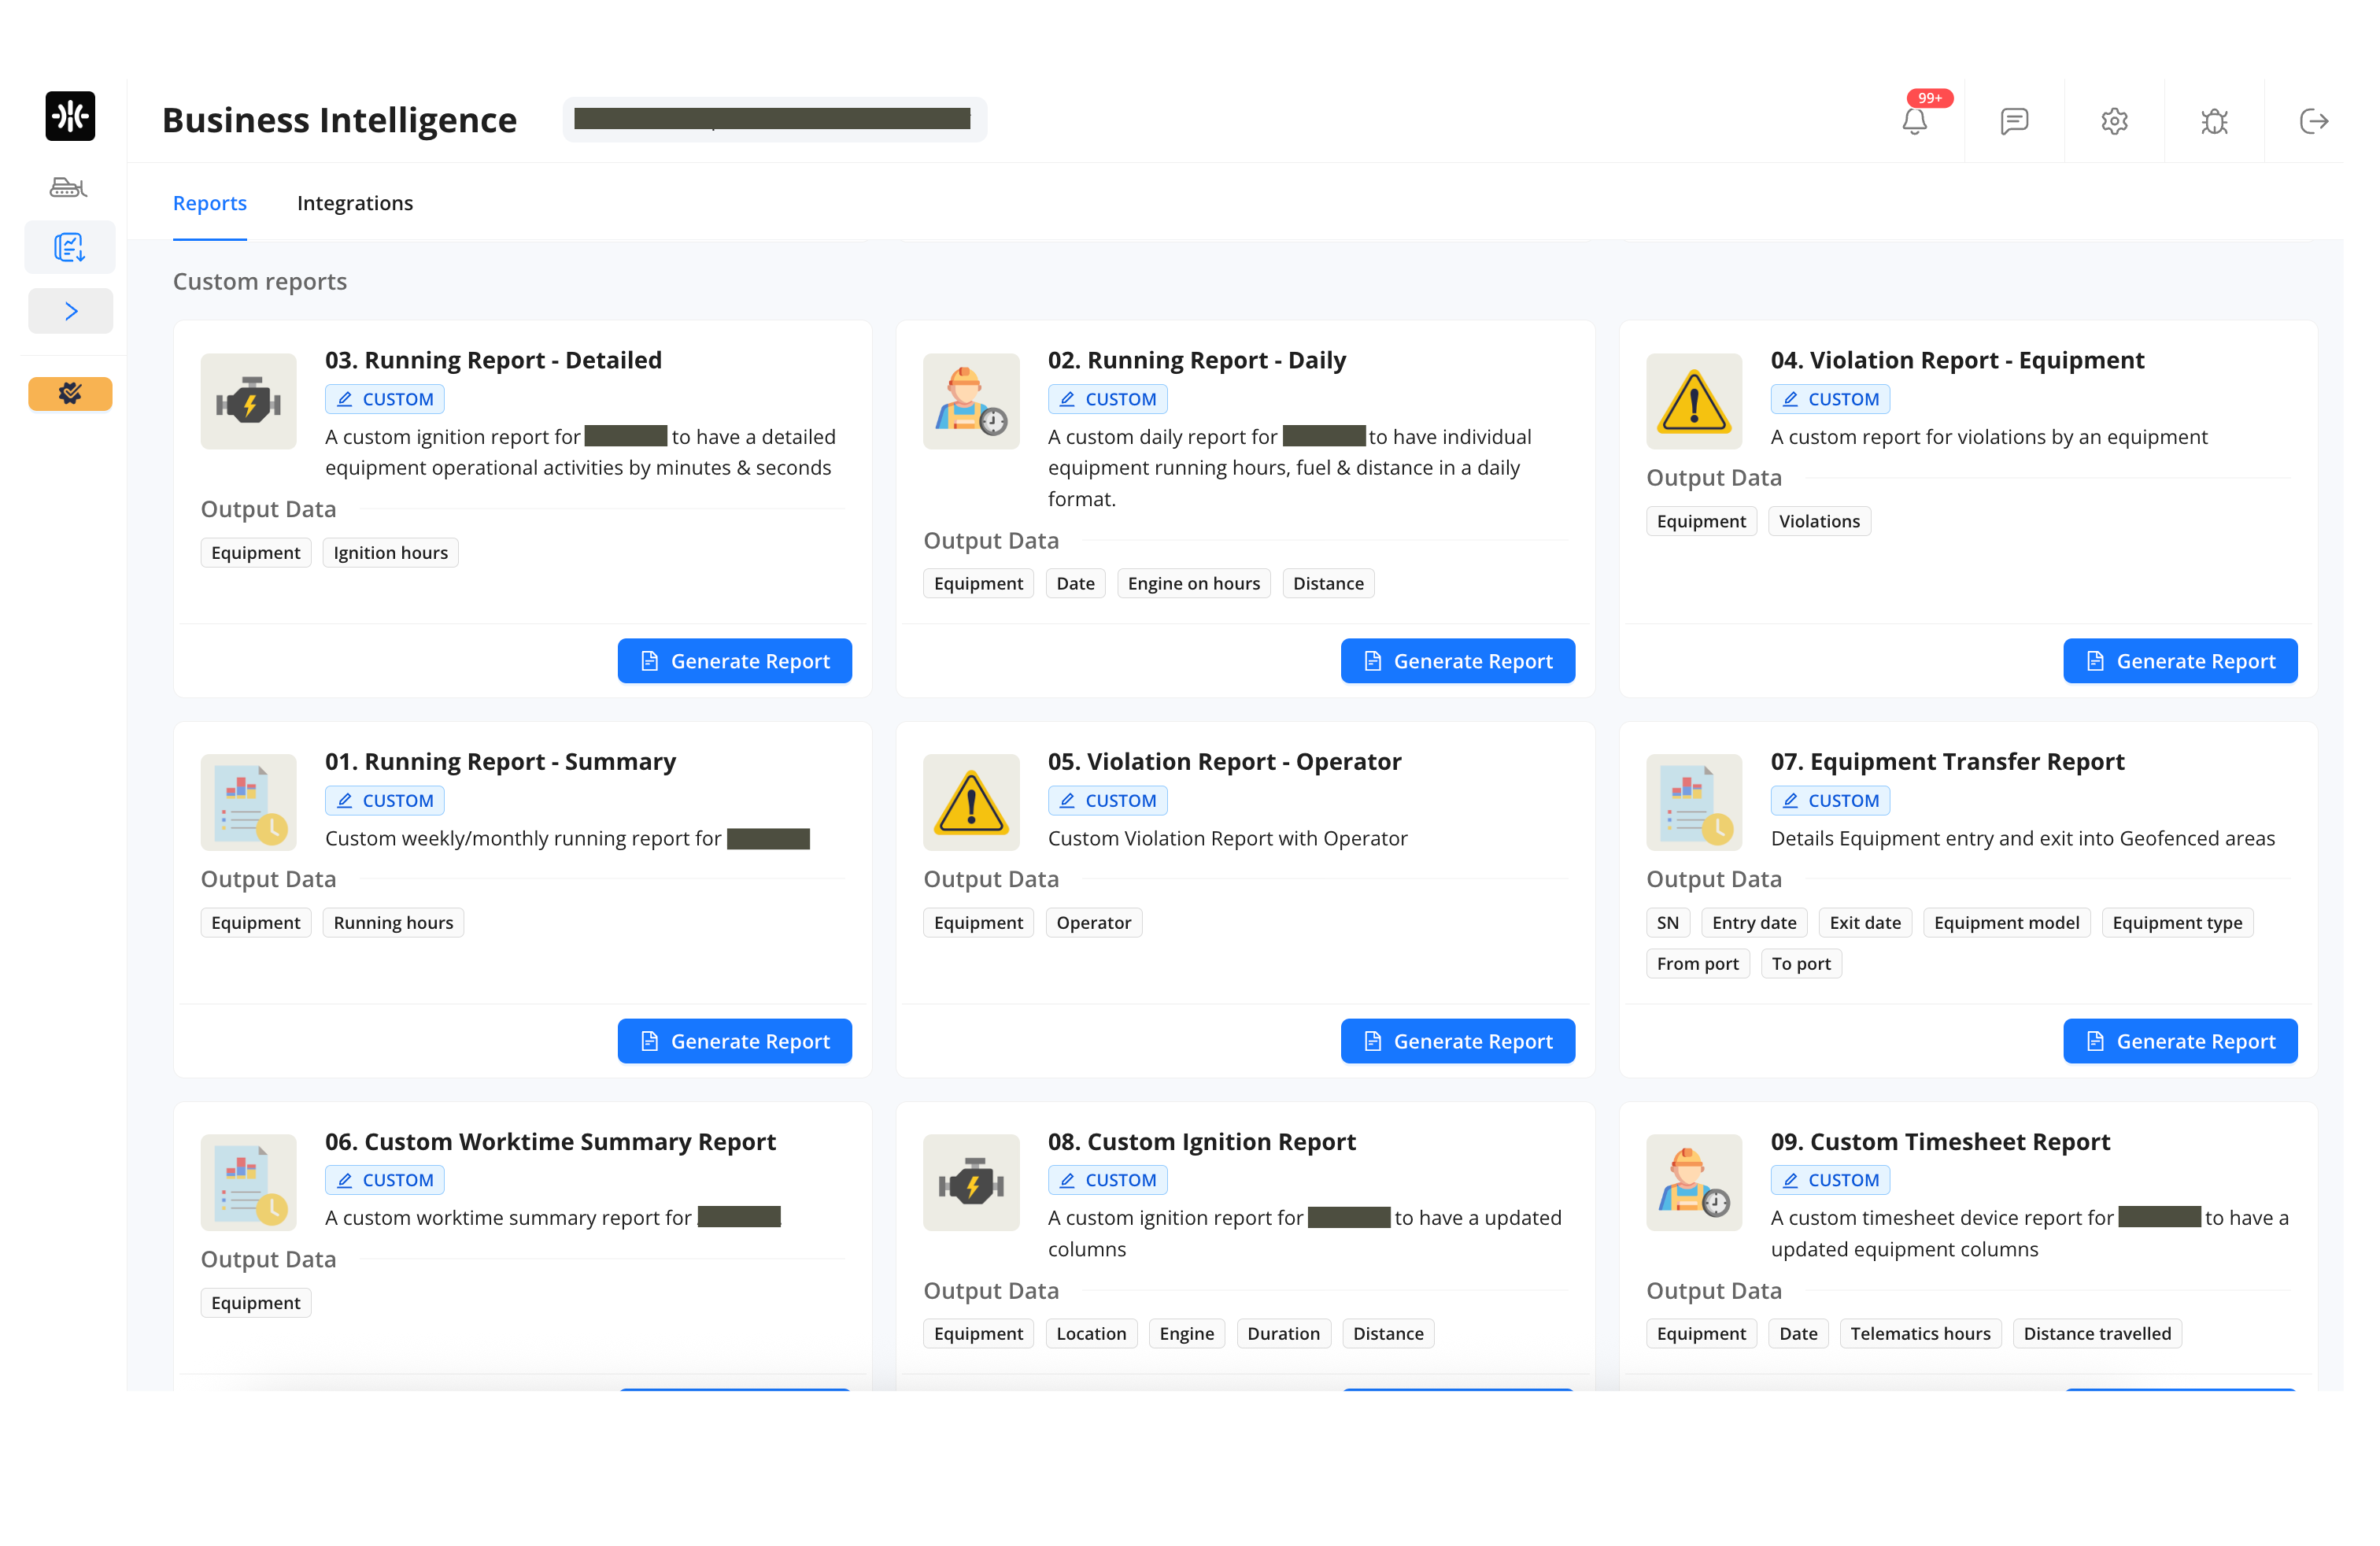2380x1546 pixels.
Task: Report a bug using the bug icon
Action: tap(2214, 121)
